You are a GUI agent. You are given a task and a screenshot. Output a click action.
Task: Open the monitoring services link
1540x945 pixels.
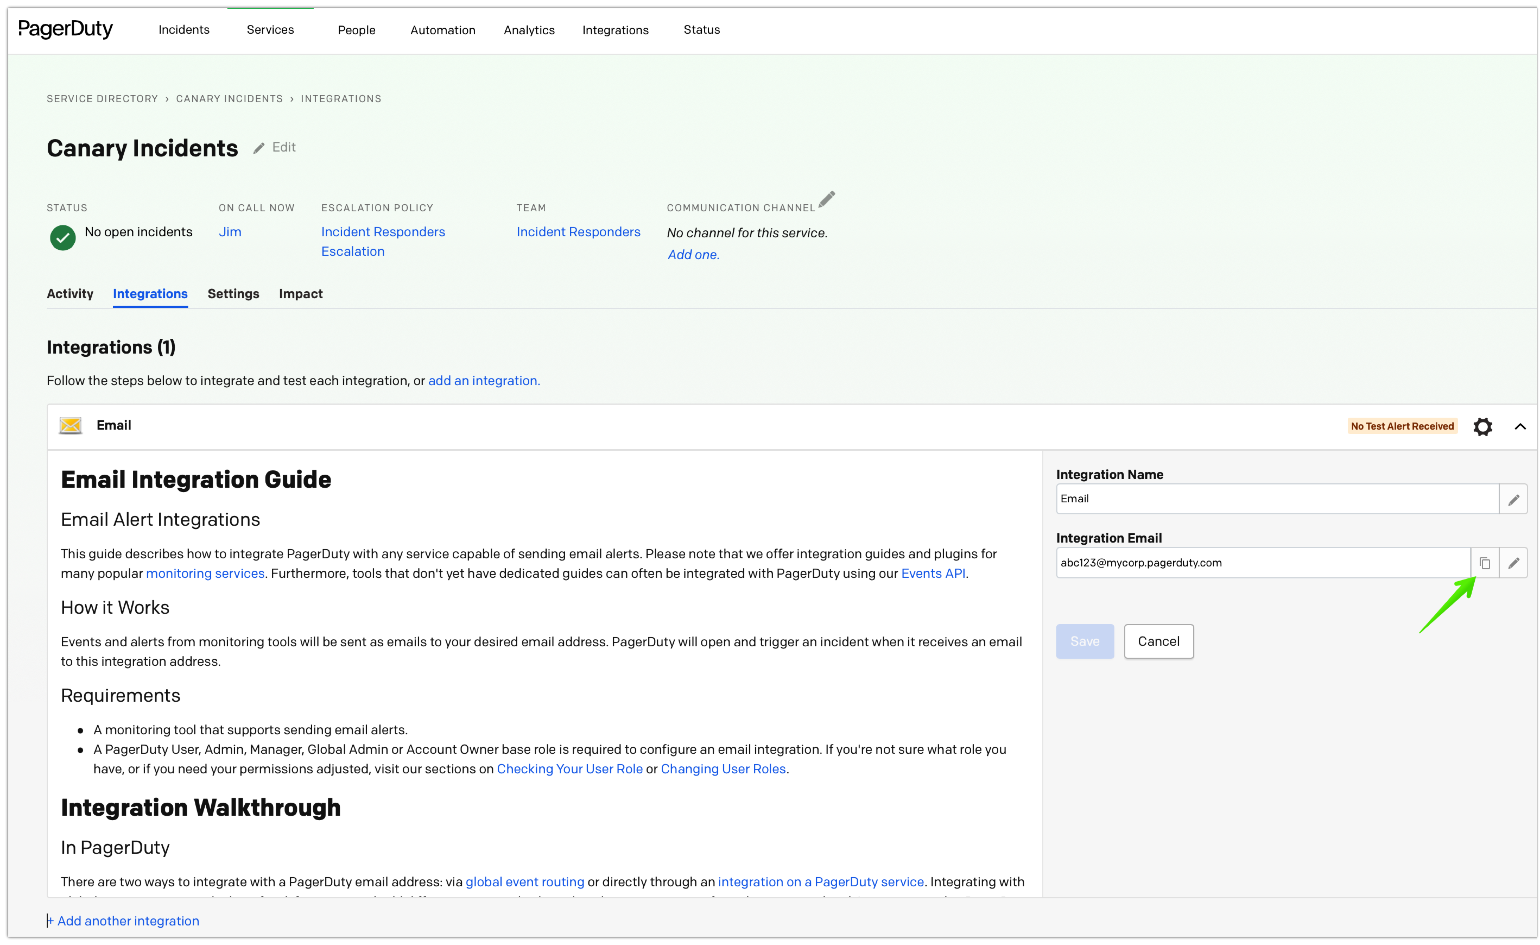coord(205,574)
